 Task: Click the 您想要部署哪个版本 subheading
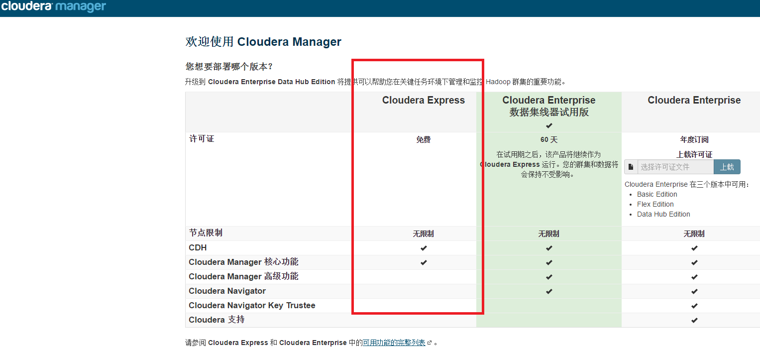(x=229, y=66)
